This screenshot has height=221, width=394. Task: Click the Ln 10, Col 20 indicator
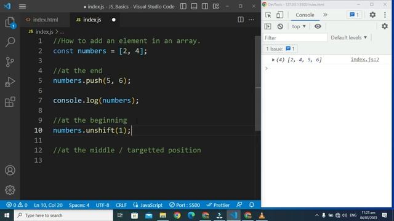pyautogui.click(x=48, y=205)
